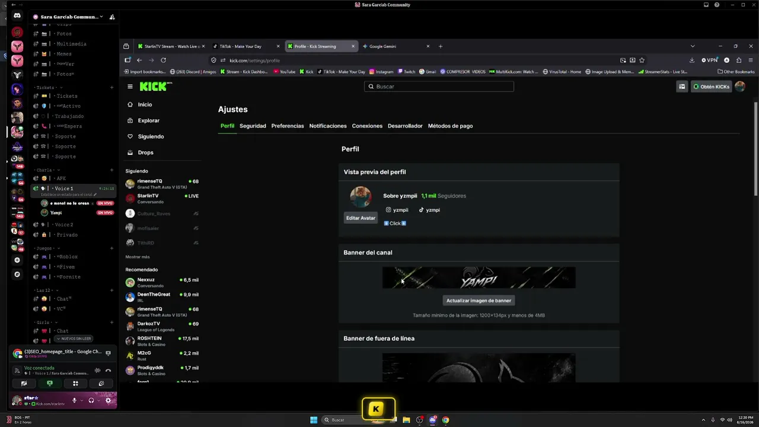Open File Explorer from taskbar

click(406, 420)
